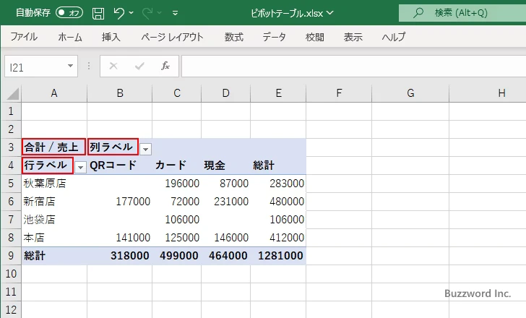526x318 pixels.
Task: Click the Redo arrow icon
Action: tap(147, 13)
